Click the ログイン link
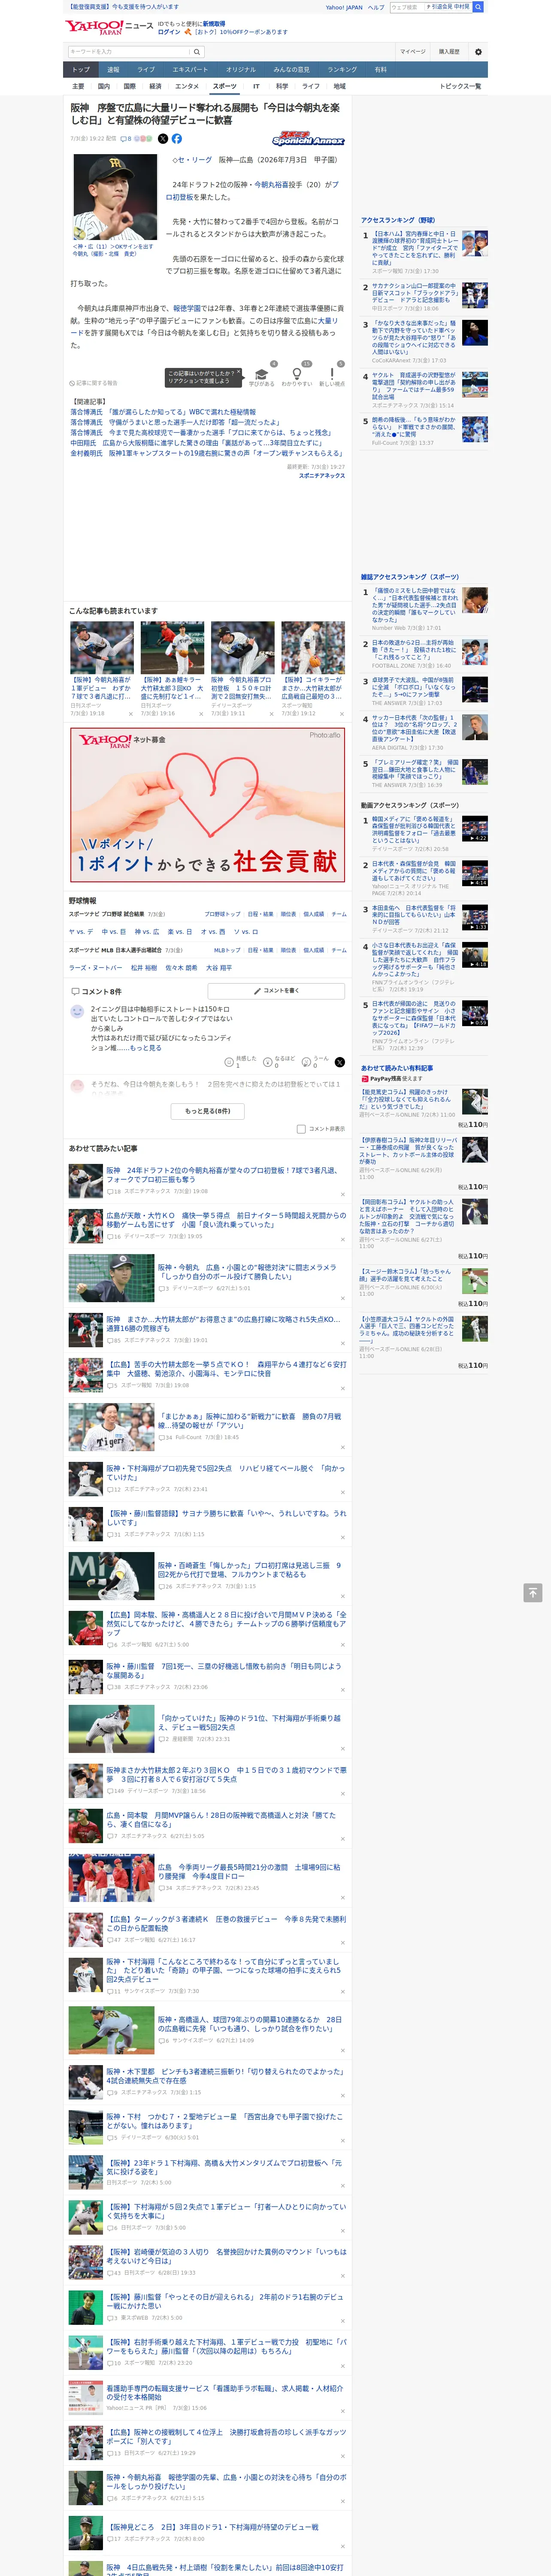This screenshot has height=2576, width=551. click(x=169, y=32)
